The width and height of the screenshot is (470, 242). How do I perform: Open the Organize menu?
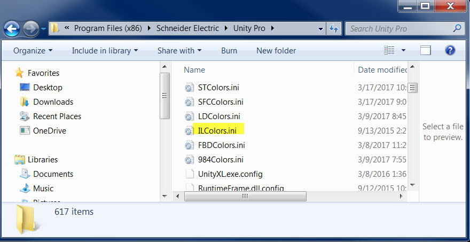[x=33, y=51]
